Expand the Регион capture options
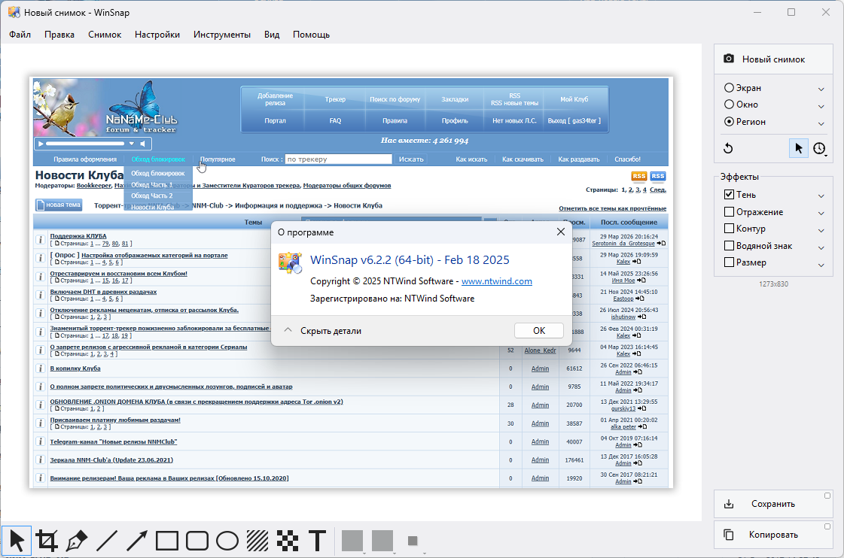 point(821,122)
